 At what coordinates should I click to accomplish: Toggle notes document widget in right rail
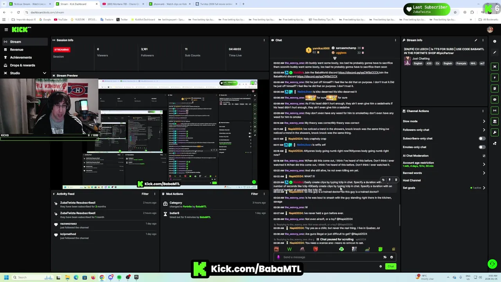pyautogui.click(x=495, y=89)
